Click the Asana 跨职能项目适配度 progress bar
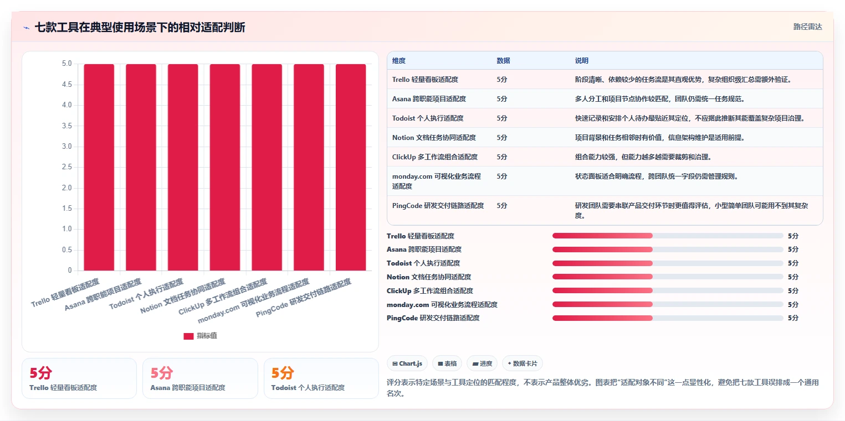The image size is (845, 421). pos(668,250)
